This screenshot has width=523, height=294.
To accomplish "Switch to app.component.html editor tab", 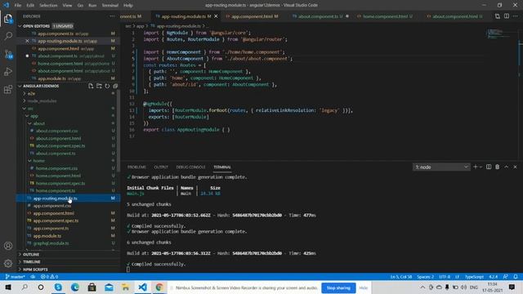I will (x=253, y=16).
